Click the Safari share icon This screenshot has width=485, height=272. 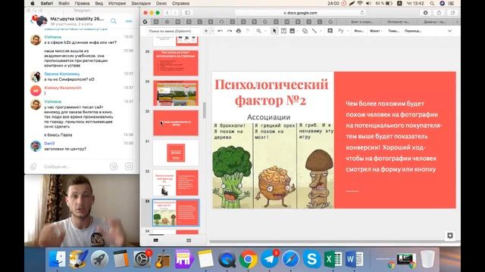point(439,13)
